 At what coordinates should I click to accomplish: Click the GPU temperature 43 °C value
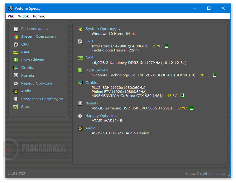point(172,96)
